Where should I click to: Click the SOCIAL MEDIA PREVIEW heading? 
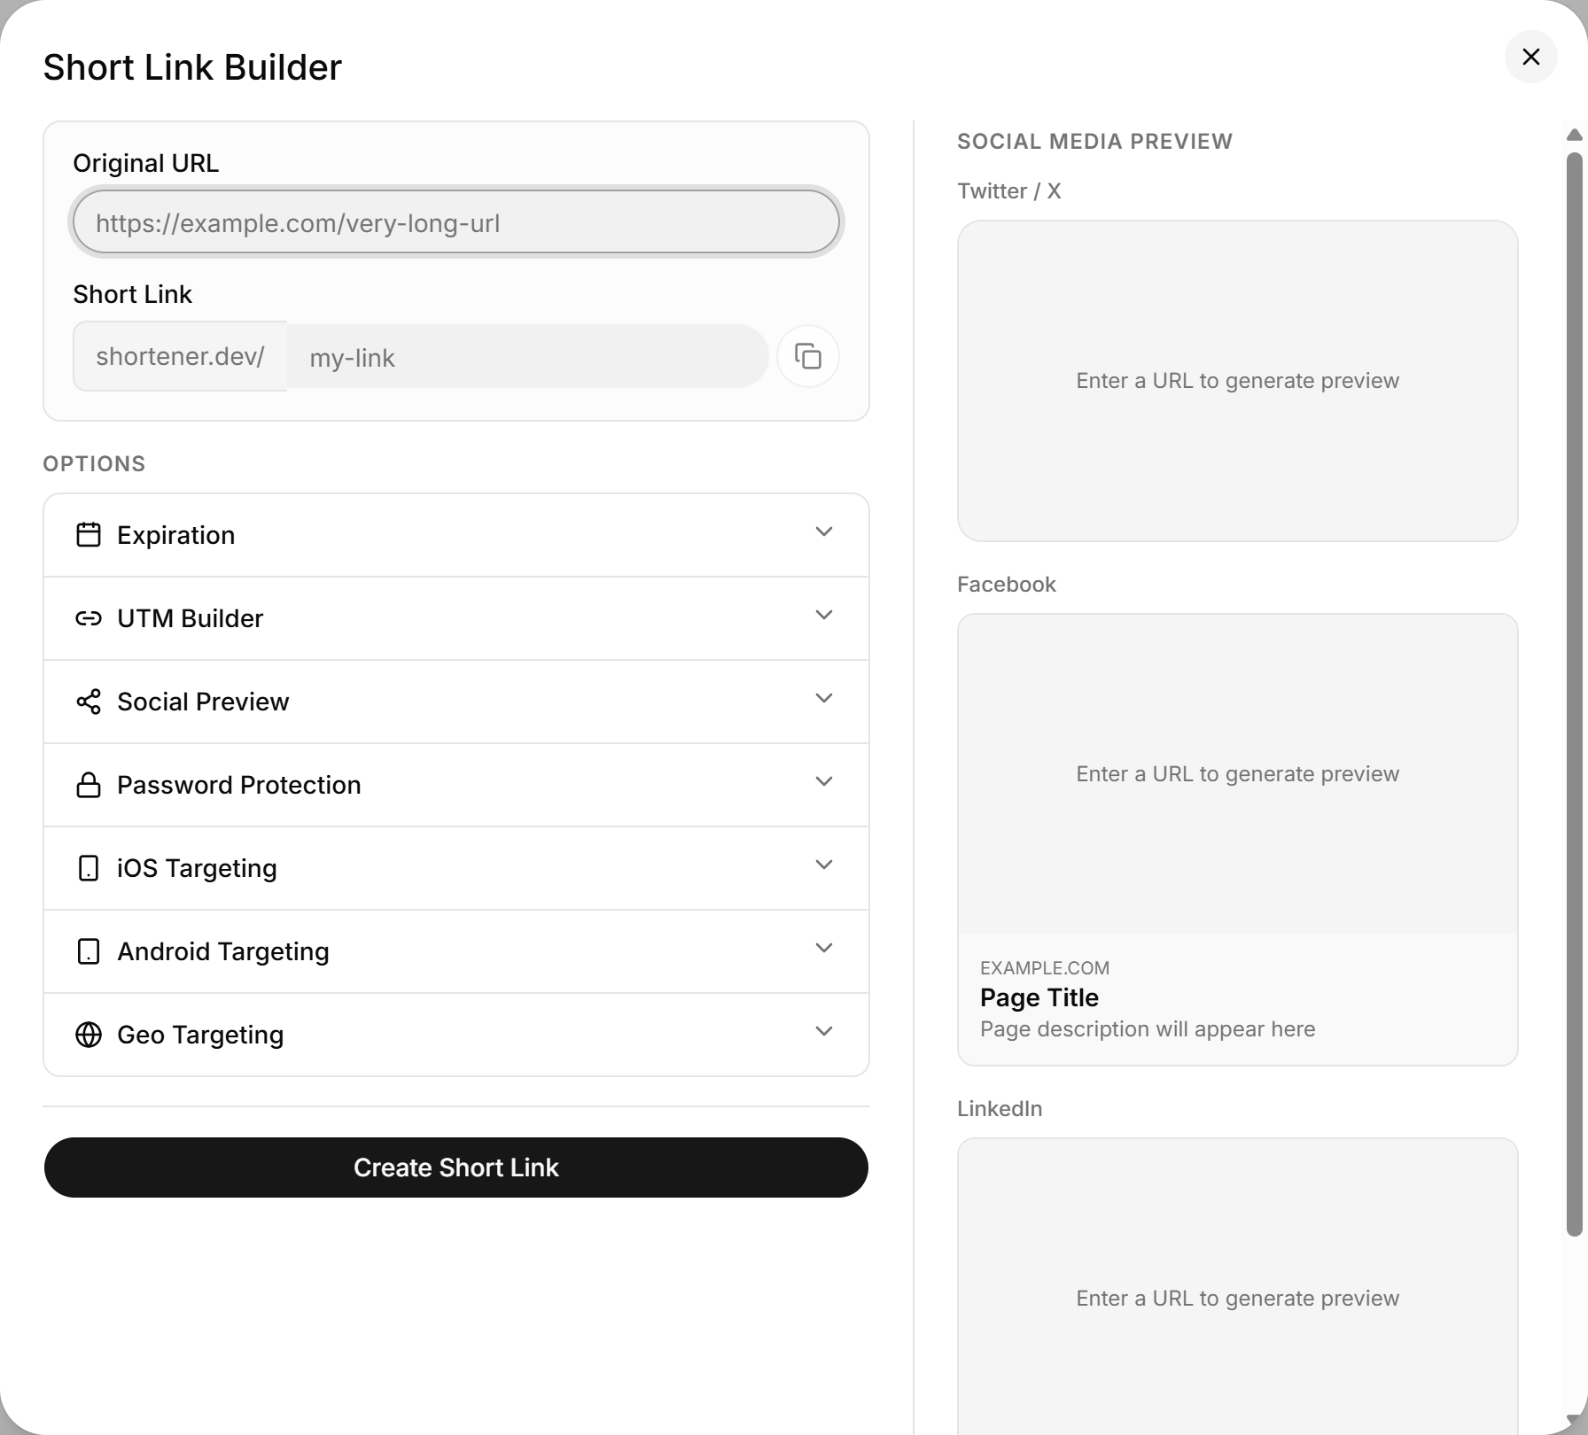1095,142
